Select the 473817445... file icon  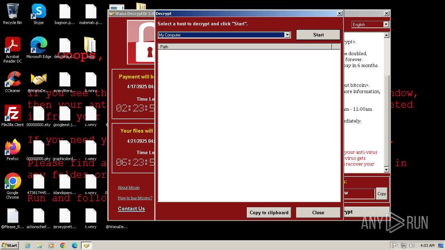(39, 184)
